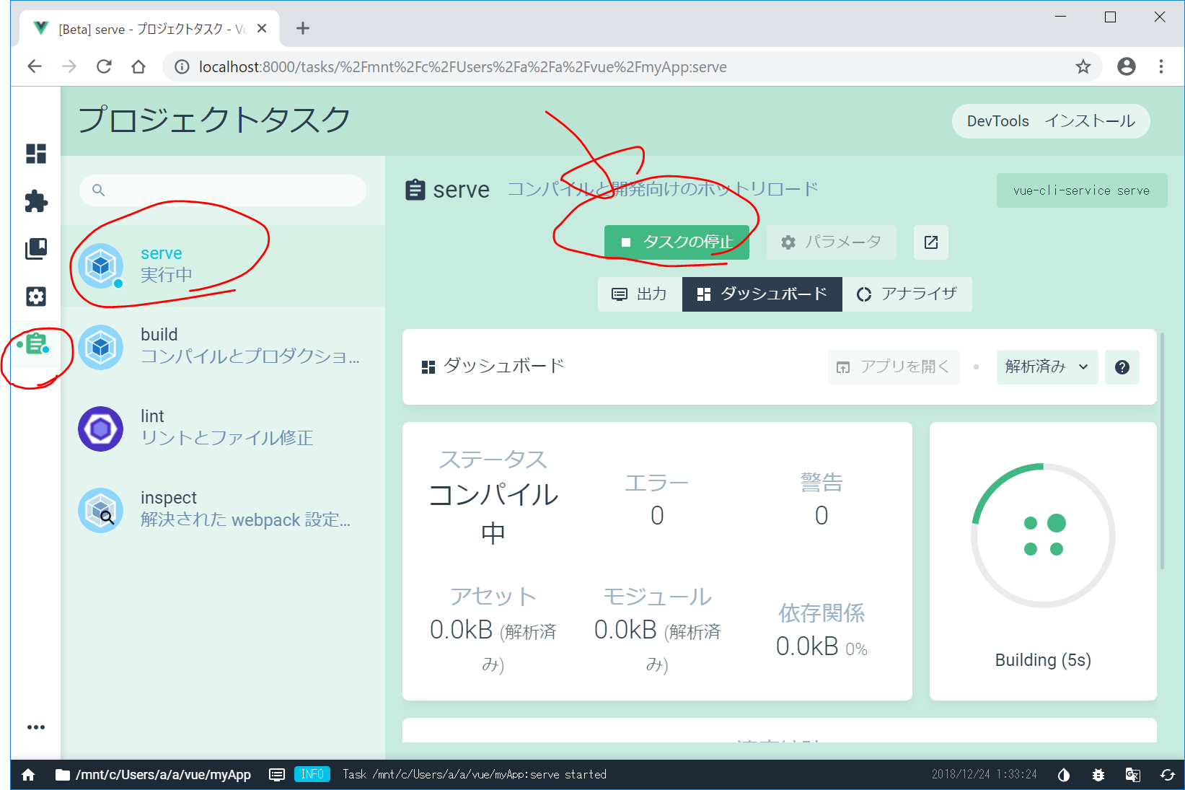The height and width of the screenshot is (790, 1185).
Task: Select the build task in list
Action: [222, 346]
